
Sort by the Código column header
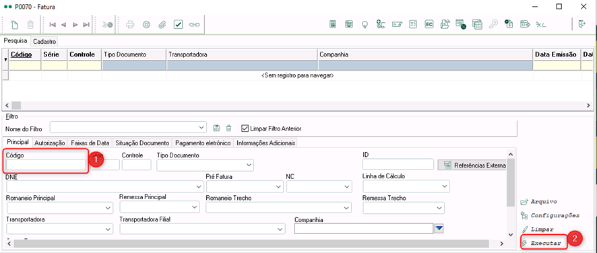click(x=25, y=55)
